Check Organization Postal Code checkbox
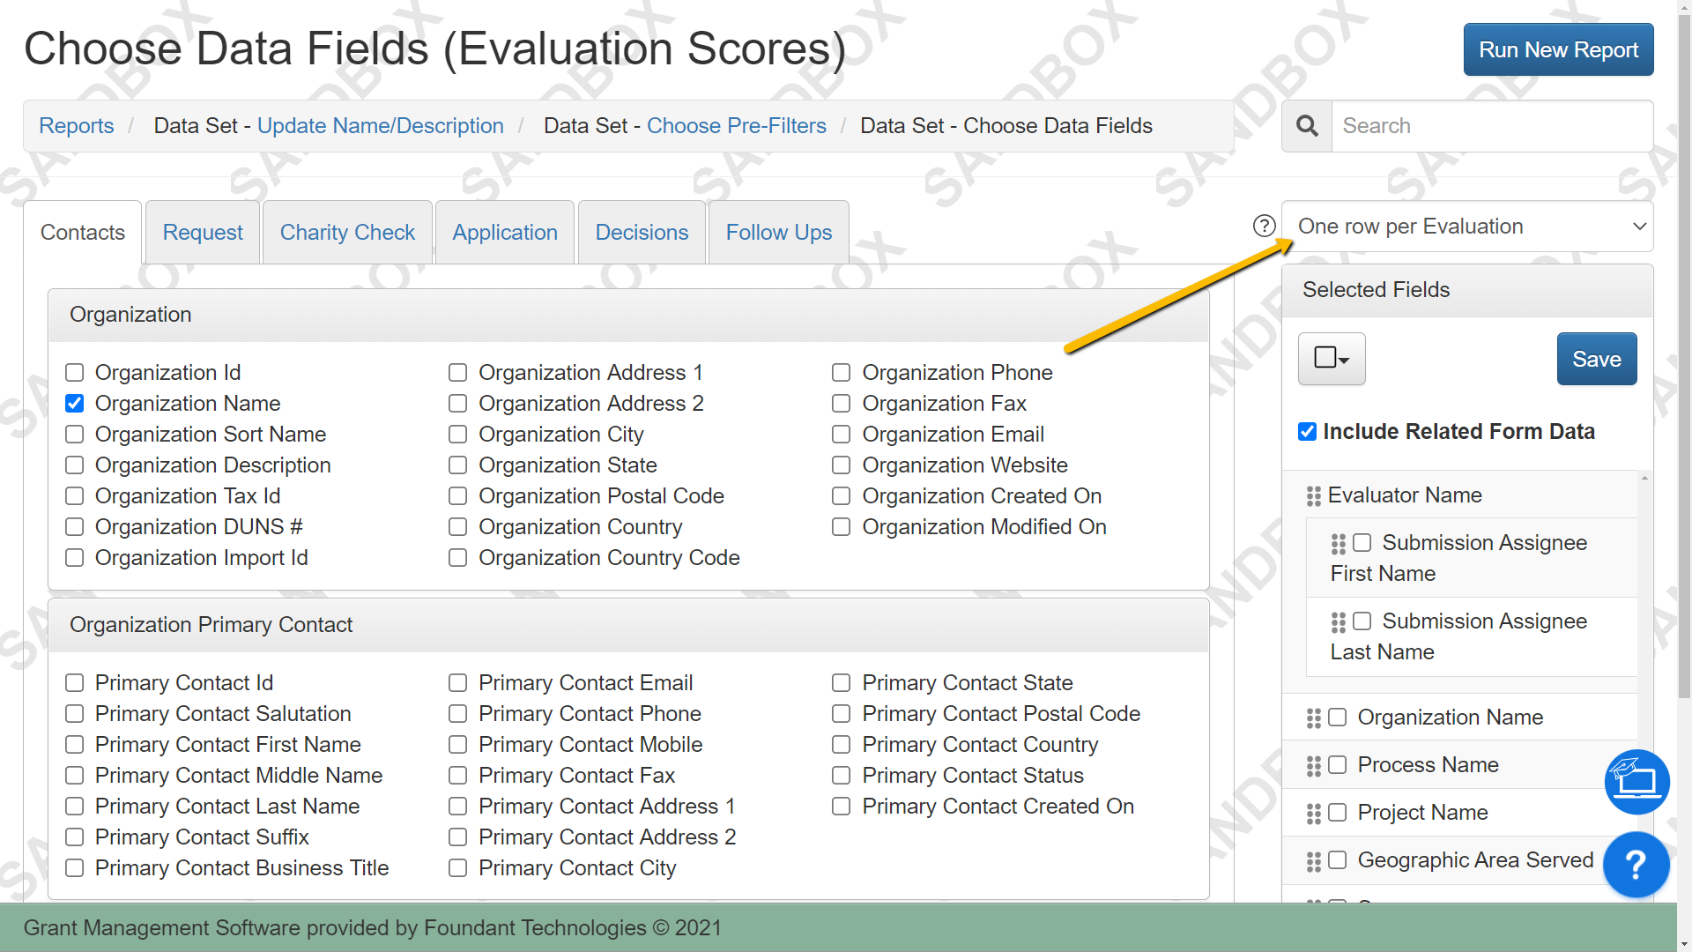This screenshot has height=952, width=1692. [458, 496]
